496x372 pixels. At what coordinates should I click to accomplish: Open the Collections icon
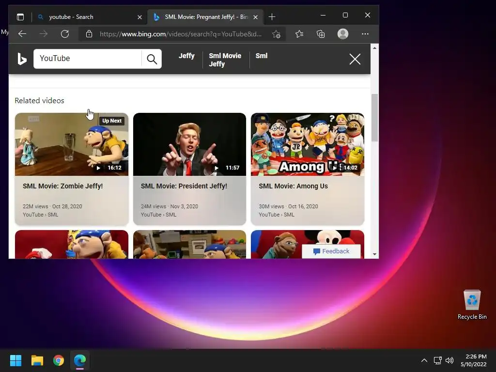(x=321, y=34)
